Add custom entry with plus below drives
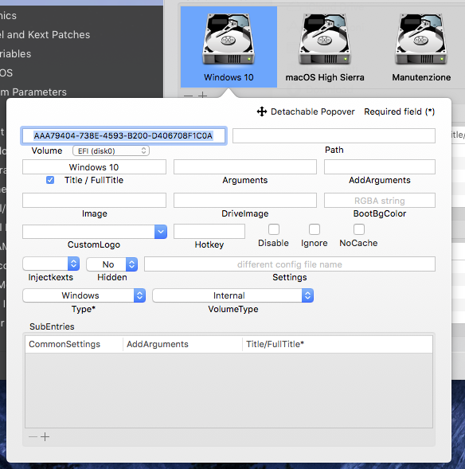 pos(203,95)
